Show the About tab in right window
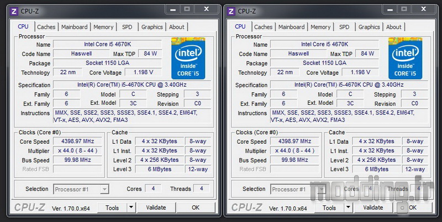The height and width of the screenshot is (222, 442). tap(394, 27)
